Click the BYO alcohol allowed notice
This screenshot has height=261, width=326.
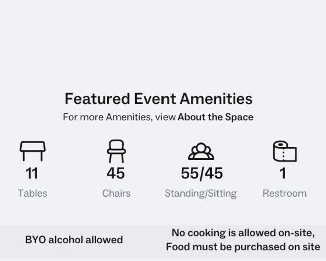point(74,240)
